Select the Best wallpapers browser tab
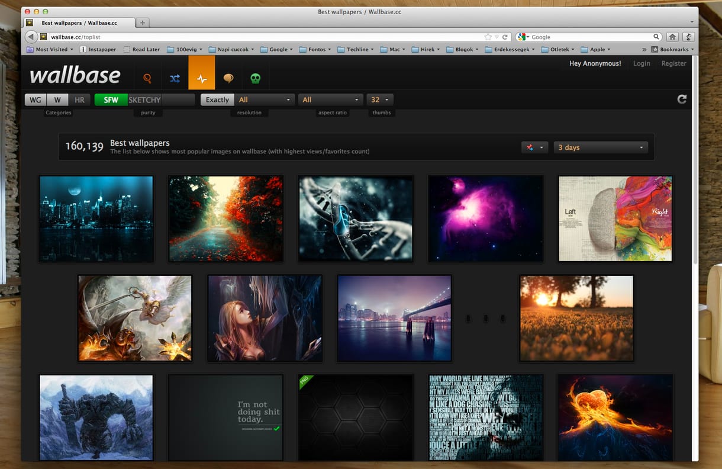Image resolution: width=722 pixels, height=469 pixels. click(x=79, y=23)
